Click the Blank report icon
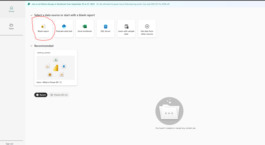The width and height of the screenshot is (265, 145). (43, 26)
